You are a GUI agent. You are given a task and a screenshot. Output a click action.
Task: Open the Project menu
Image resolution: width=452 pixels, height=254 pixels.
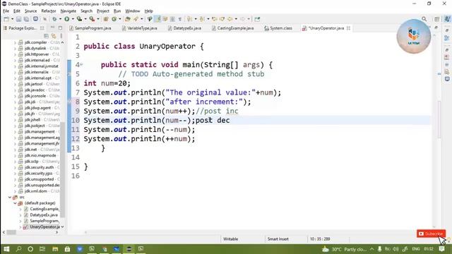tap(103, 11)
